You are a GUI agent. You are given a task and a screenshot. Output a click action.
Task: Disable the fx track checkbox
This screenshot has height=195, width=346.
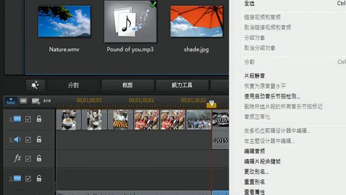pyautogui.click(x=28, y=159)
